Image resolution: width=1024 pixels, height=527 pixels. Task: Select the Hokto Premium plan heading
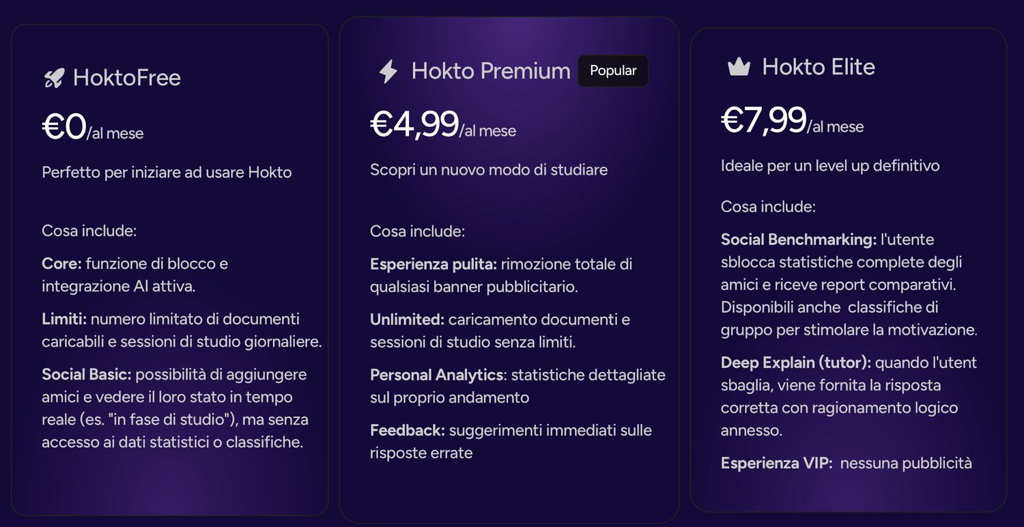click(491, 71)
